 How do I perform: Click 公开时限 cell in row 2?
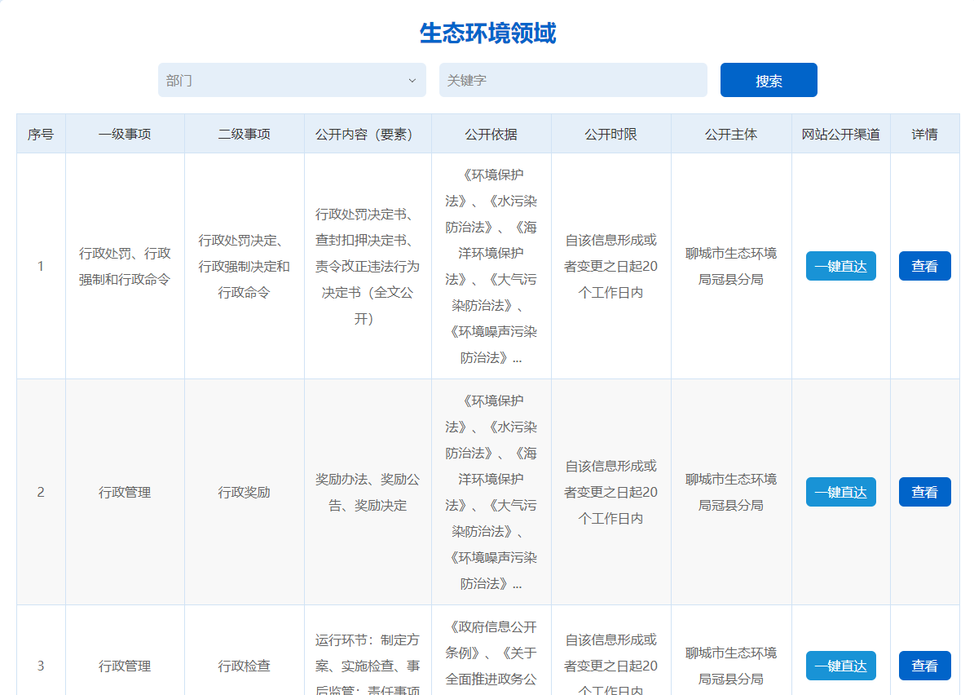click(x=610, y=492)
